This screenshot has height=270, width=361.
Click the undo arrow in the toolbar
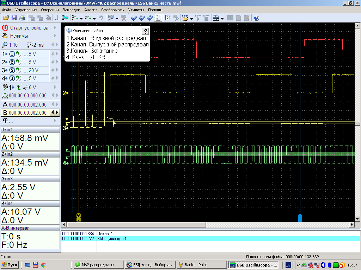101,18
